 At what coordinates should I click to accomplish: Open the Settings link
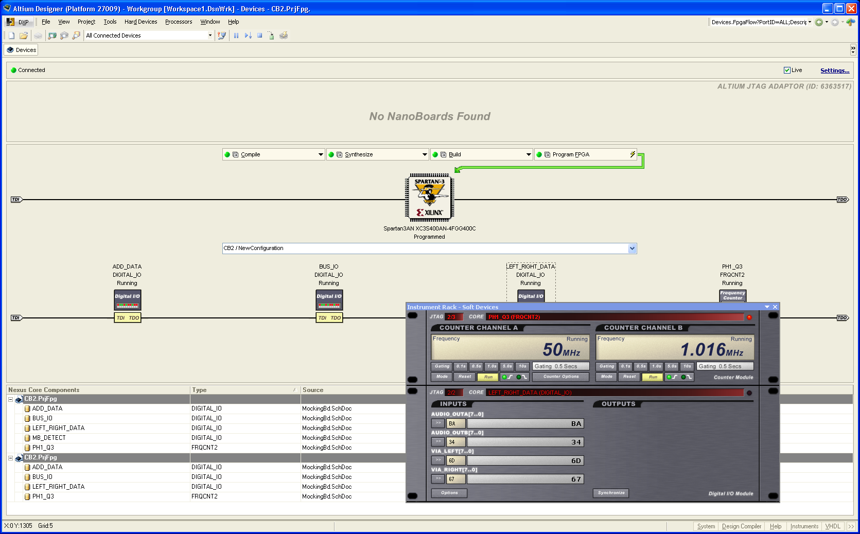pos(835,70)
